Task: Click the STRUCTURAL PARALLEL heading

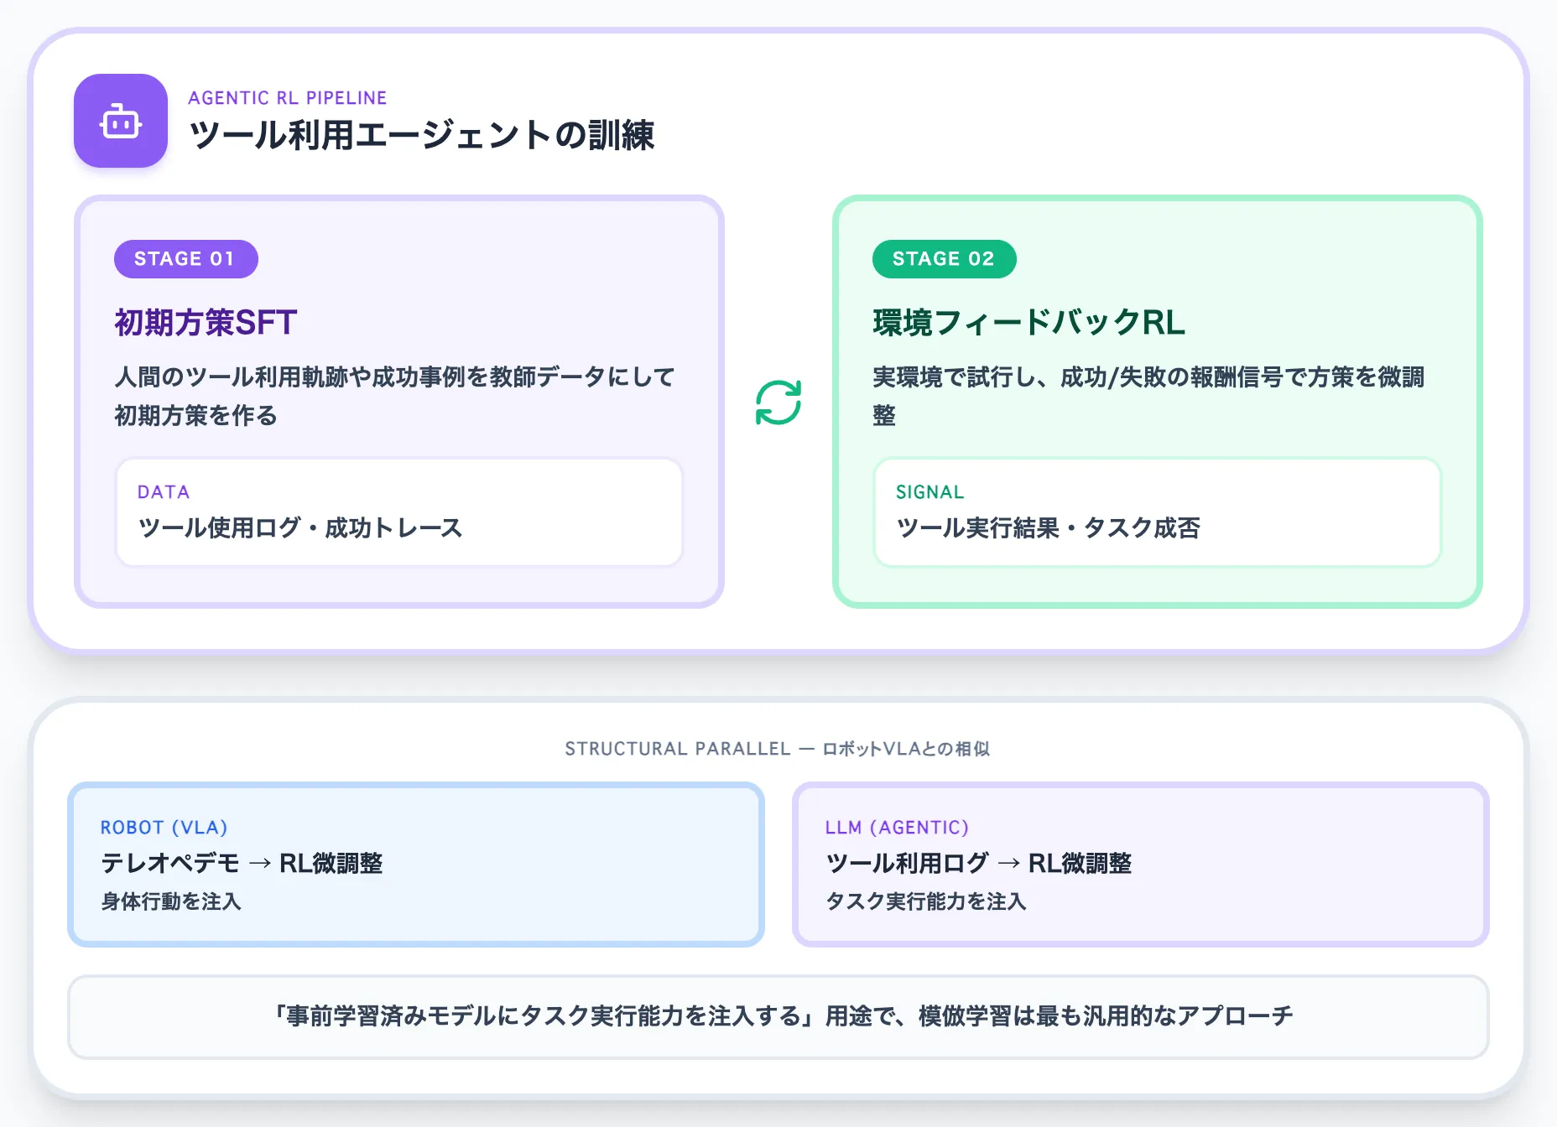Action: (x=778, y=749)
